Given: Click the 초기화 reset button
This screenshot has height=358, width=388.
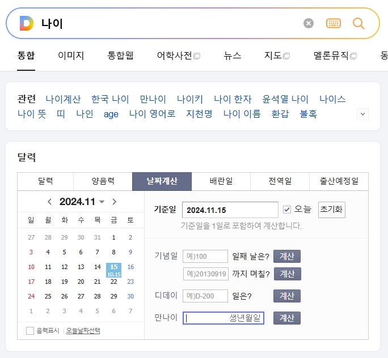Looking at the screenshot, I should point(332,210).
